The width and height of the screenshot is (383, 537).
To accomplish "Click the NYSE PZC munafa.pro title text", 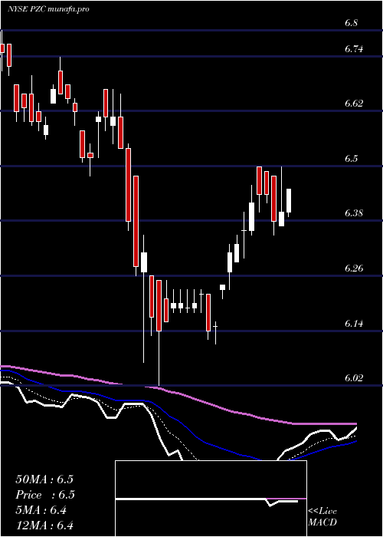I will tap(48, 9).
